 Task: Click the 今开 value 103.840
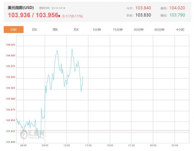point(143,8)
